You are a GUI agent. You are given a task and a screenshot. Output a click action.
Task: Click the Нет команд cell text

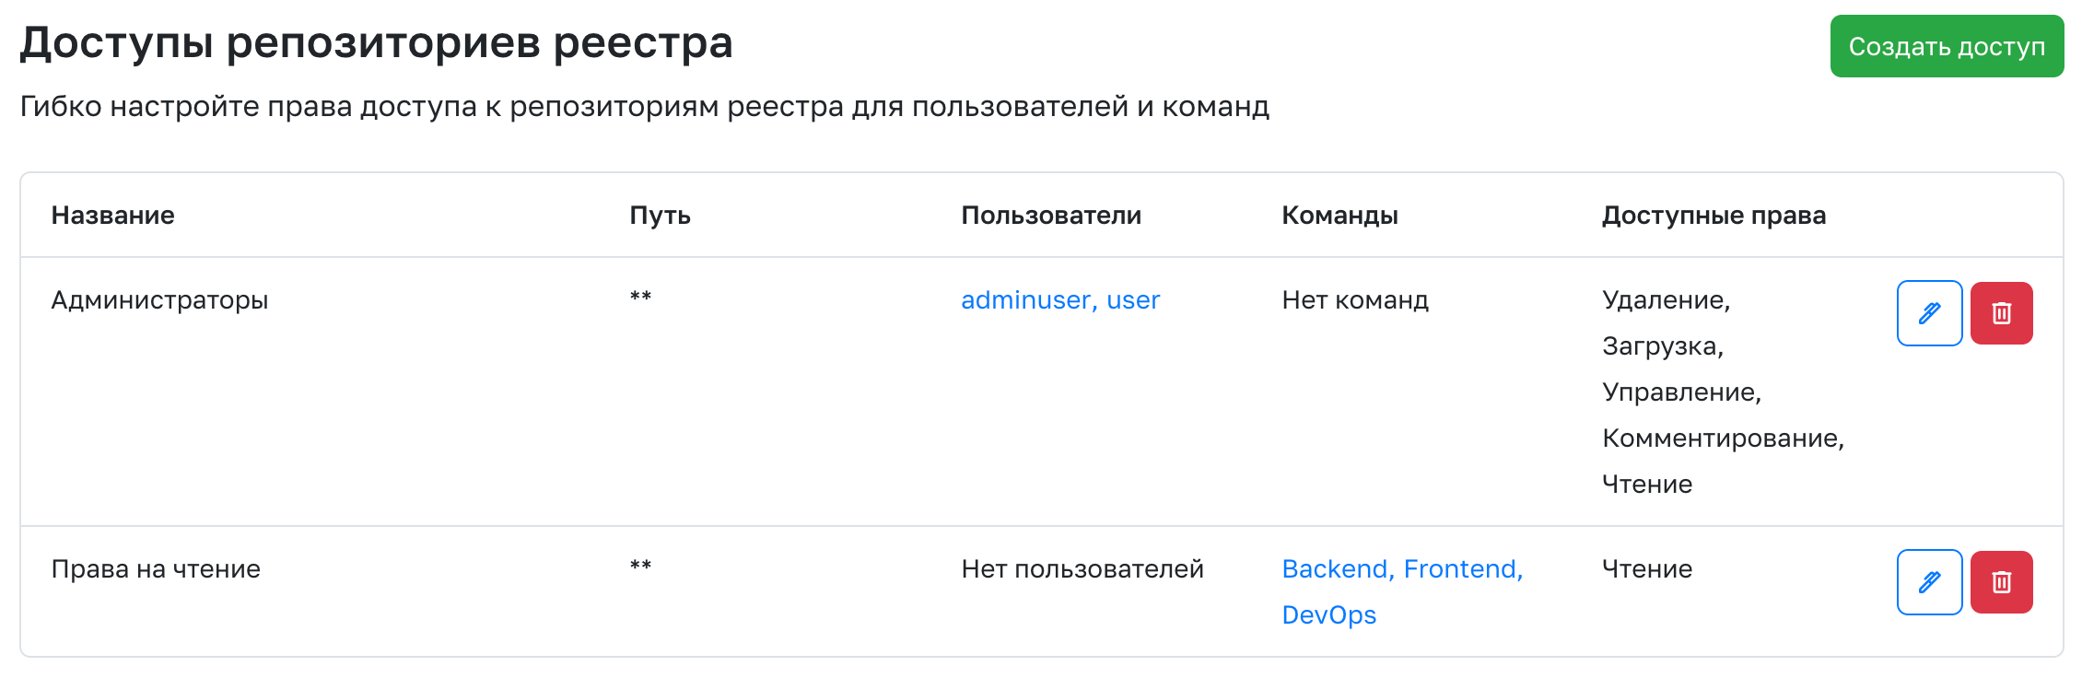1354,300
